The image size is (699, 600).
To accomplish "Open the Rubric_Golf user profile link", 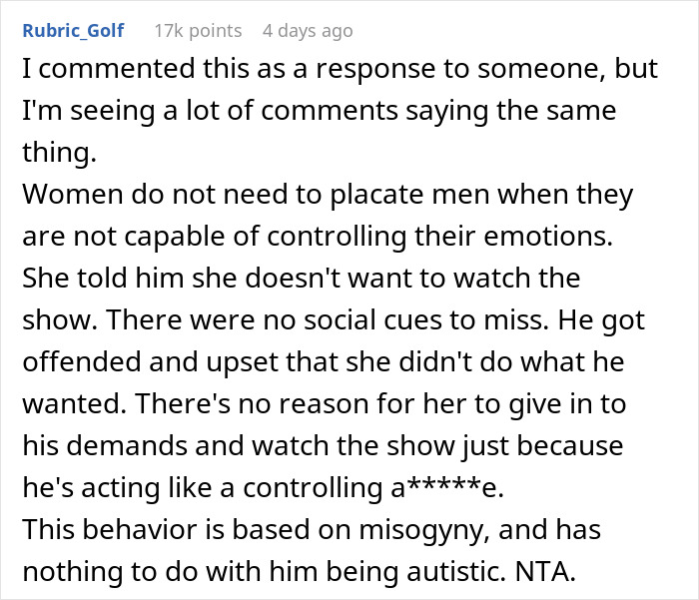I will [73, 30].
